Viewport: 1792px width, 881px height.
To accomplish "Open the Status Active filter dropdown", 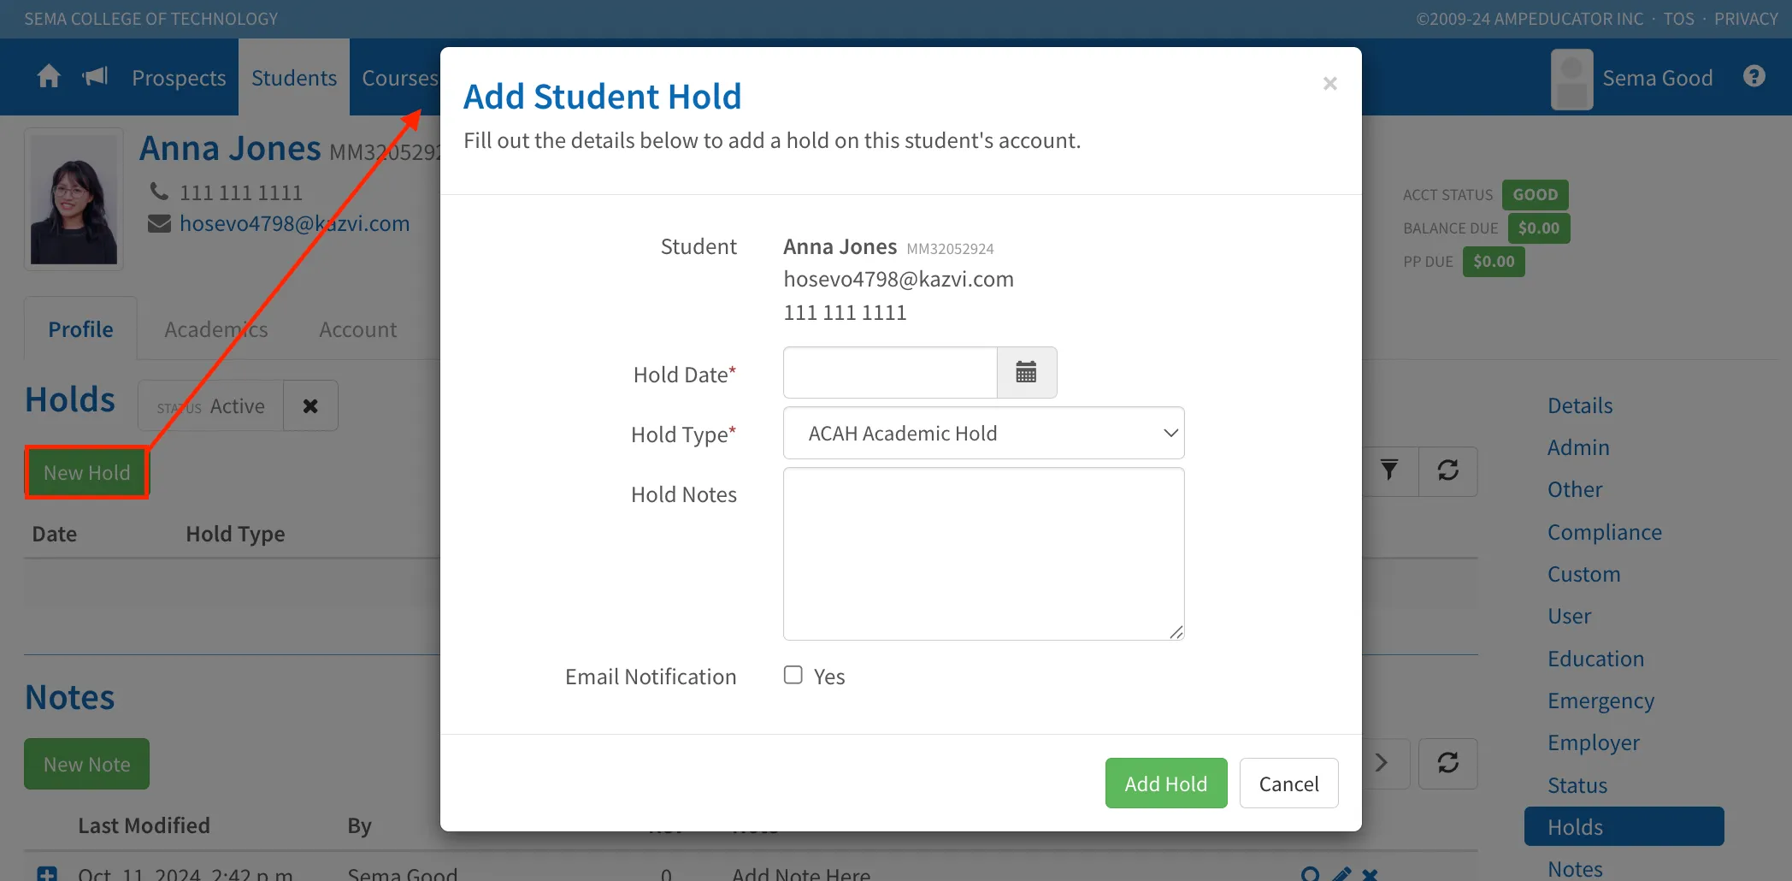I will 211,405.
